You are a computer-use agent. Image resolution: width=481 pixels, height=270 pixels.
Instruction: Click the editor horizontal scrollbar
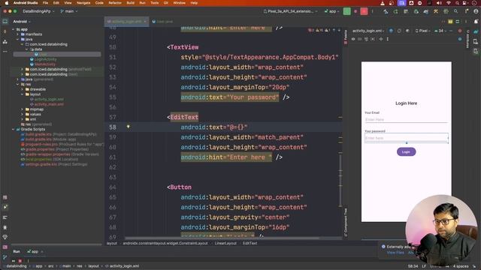(x=222, y=238)
